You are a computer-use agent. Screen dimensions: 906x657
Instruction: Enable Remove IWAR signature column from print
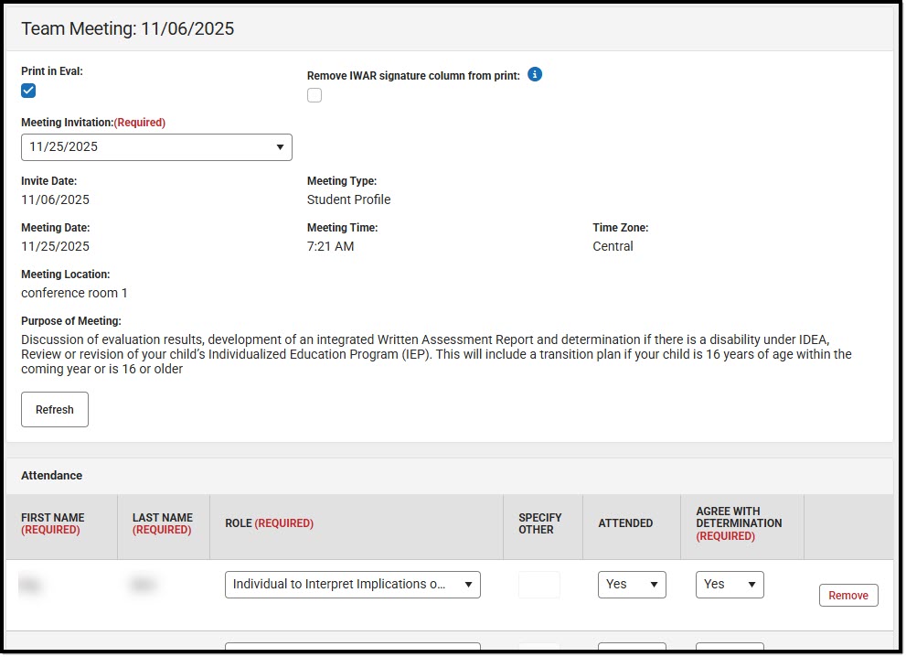coord(314,94)
